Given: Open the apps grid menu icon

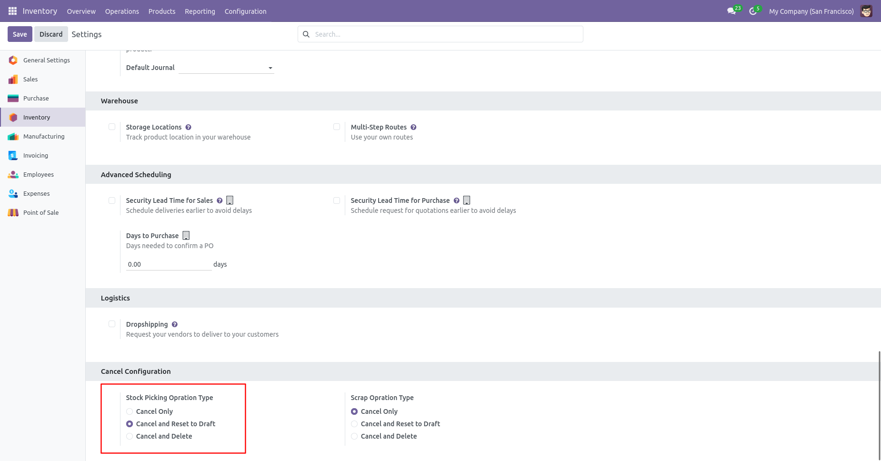Looking at the screenshot, I should 12,11.
